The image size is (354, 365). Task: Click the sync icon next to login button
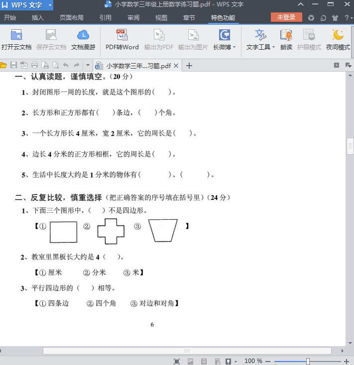coord(323,18)
